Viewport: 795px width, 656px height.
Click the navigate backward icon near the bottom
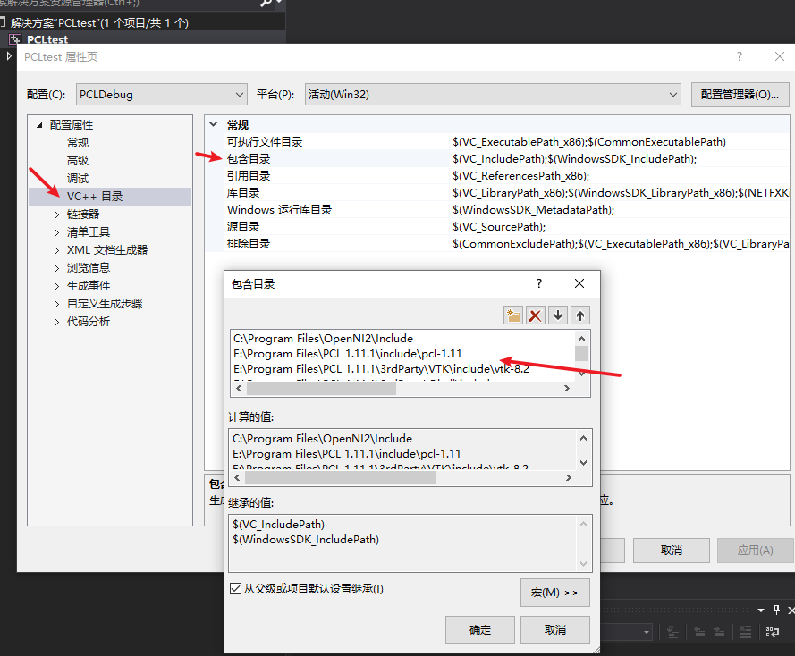click(x=699, y=632)
